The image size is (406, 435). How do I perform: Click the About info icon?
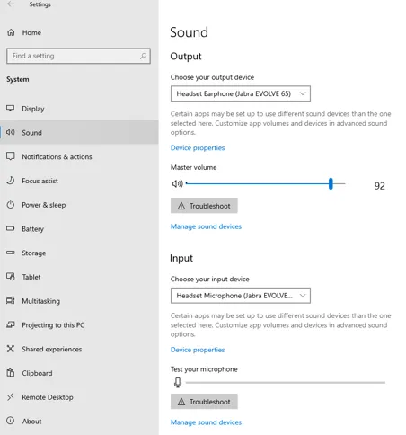tap(11, 421)
